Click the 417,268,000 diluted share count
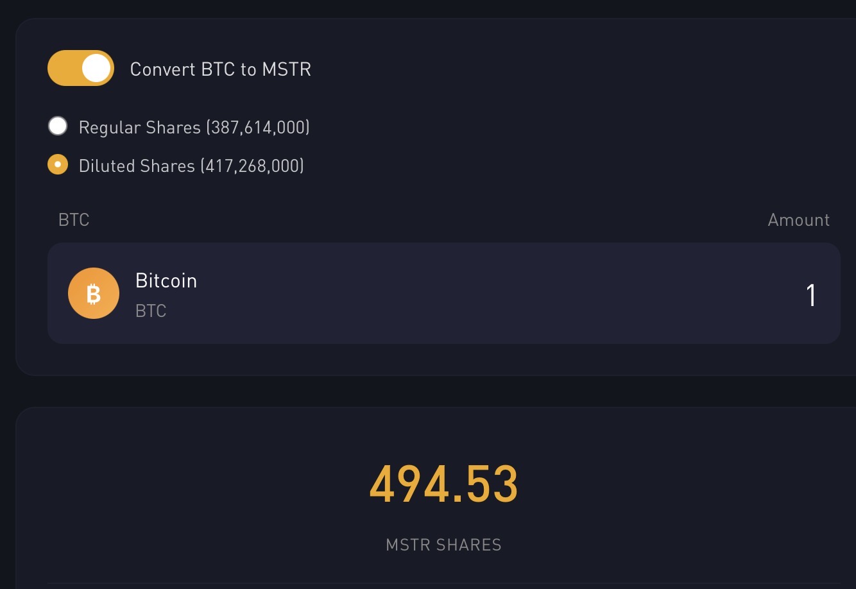Viewport: 856px width, 589px height. click(252, 166)
